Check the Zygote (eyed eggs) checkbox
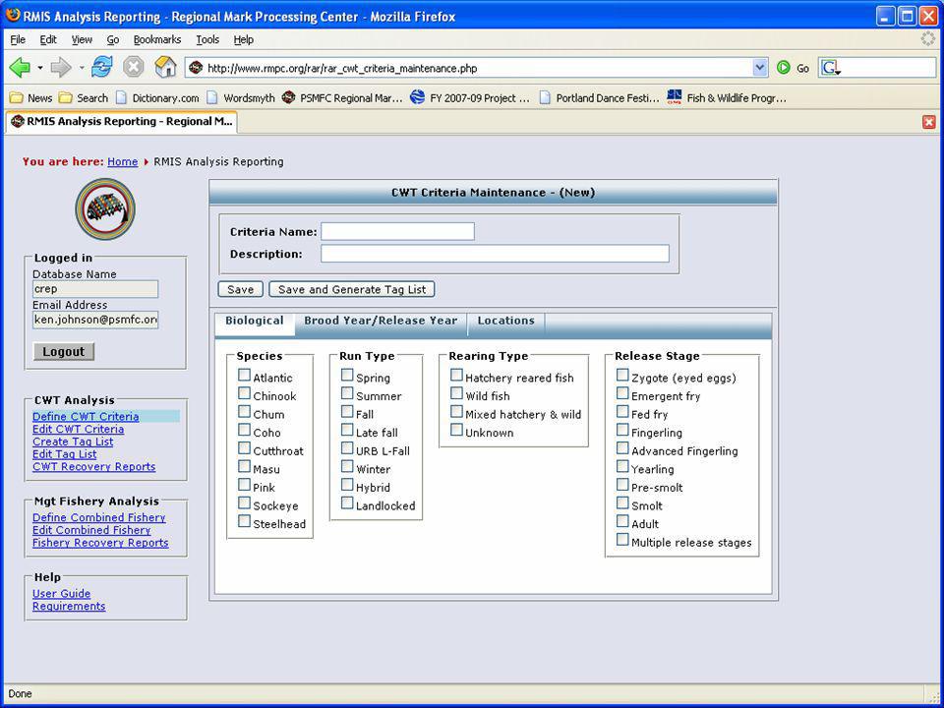 pyautogui.click(x=622, y=375)
